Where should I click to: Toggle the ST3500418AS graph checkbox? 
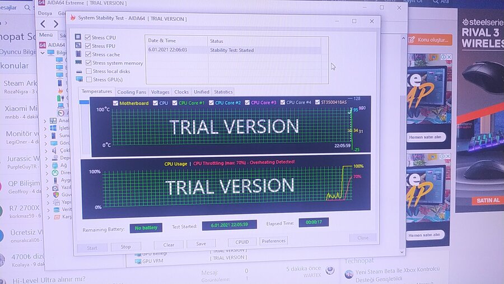318,102
